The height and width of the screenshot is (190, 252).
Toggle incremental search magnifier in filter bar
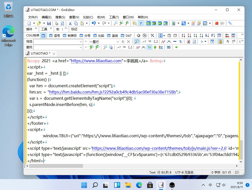(x=137, y=41)
